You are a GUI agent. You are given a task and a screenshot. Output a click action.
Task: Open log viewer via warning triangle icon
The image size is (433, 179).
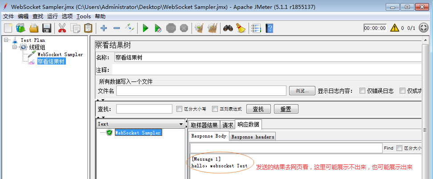point(395,28)
